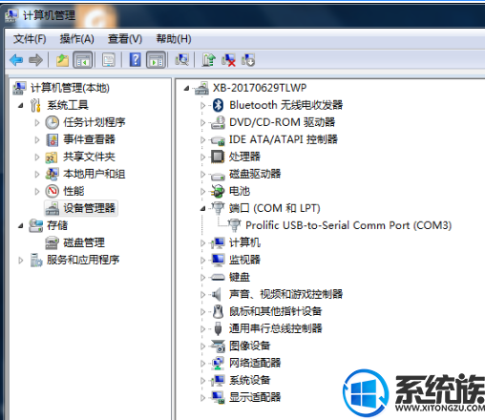Select 磁盘管理 under 存储
The width and height of the screenshot is (485, 420).
click(x=84, y=242)
